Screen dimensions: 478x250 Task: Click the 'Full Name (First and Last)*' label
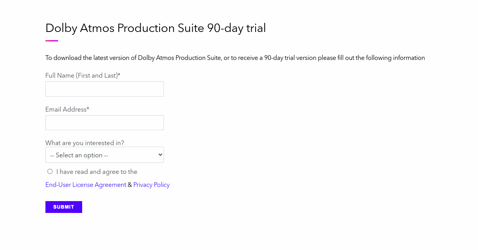point(83,75)
